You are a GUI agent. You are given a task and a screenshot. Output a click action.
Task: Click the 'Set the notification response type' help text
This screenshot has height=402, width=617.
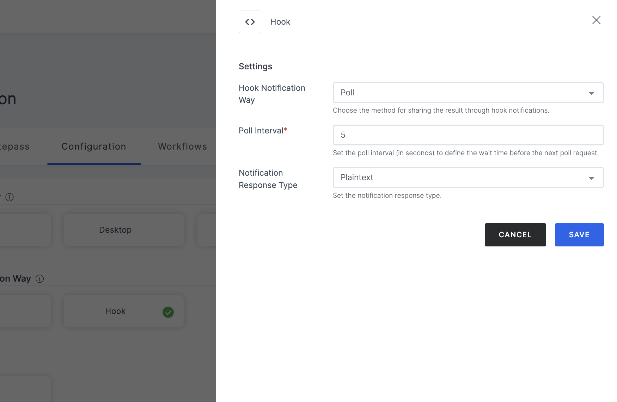point(387,195)
